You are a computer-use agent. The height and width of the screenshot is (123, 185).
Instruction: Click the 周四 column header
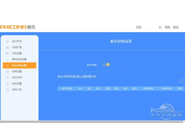click(x=108, y=89)
